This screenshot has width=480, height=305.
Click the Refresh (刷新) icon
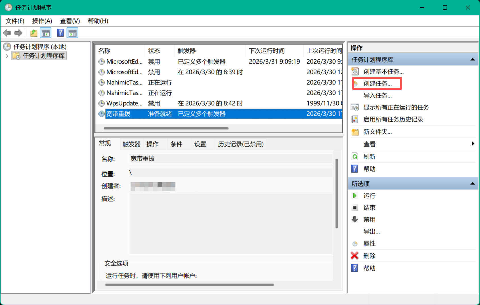[355, 157]
